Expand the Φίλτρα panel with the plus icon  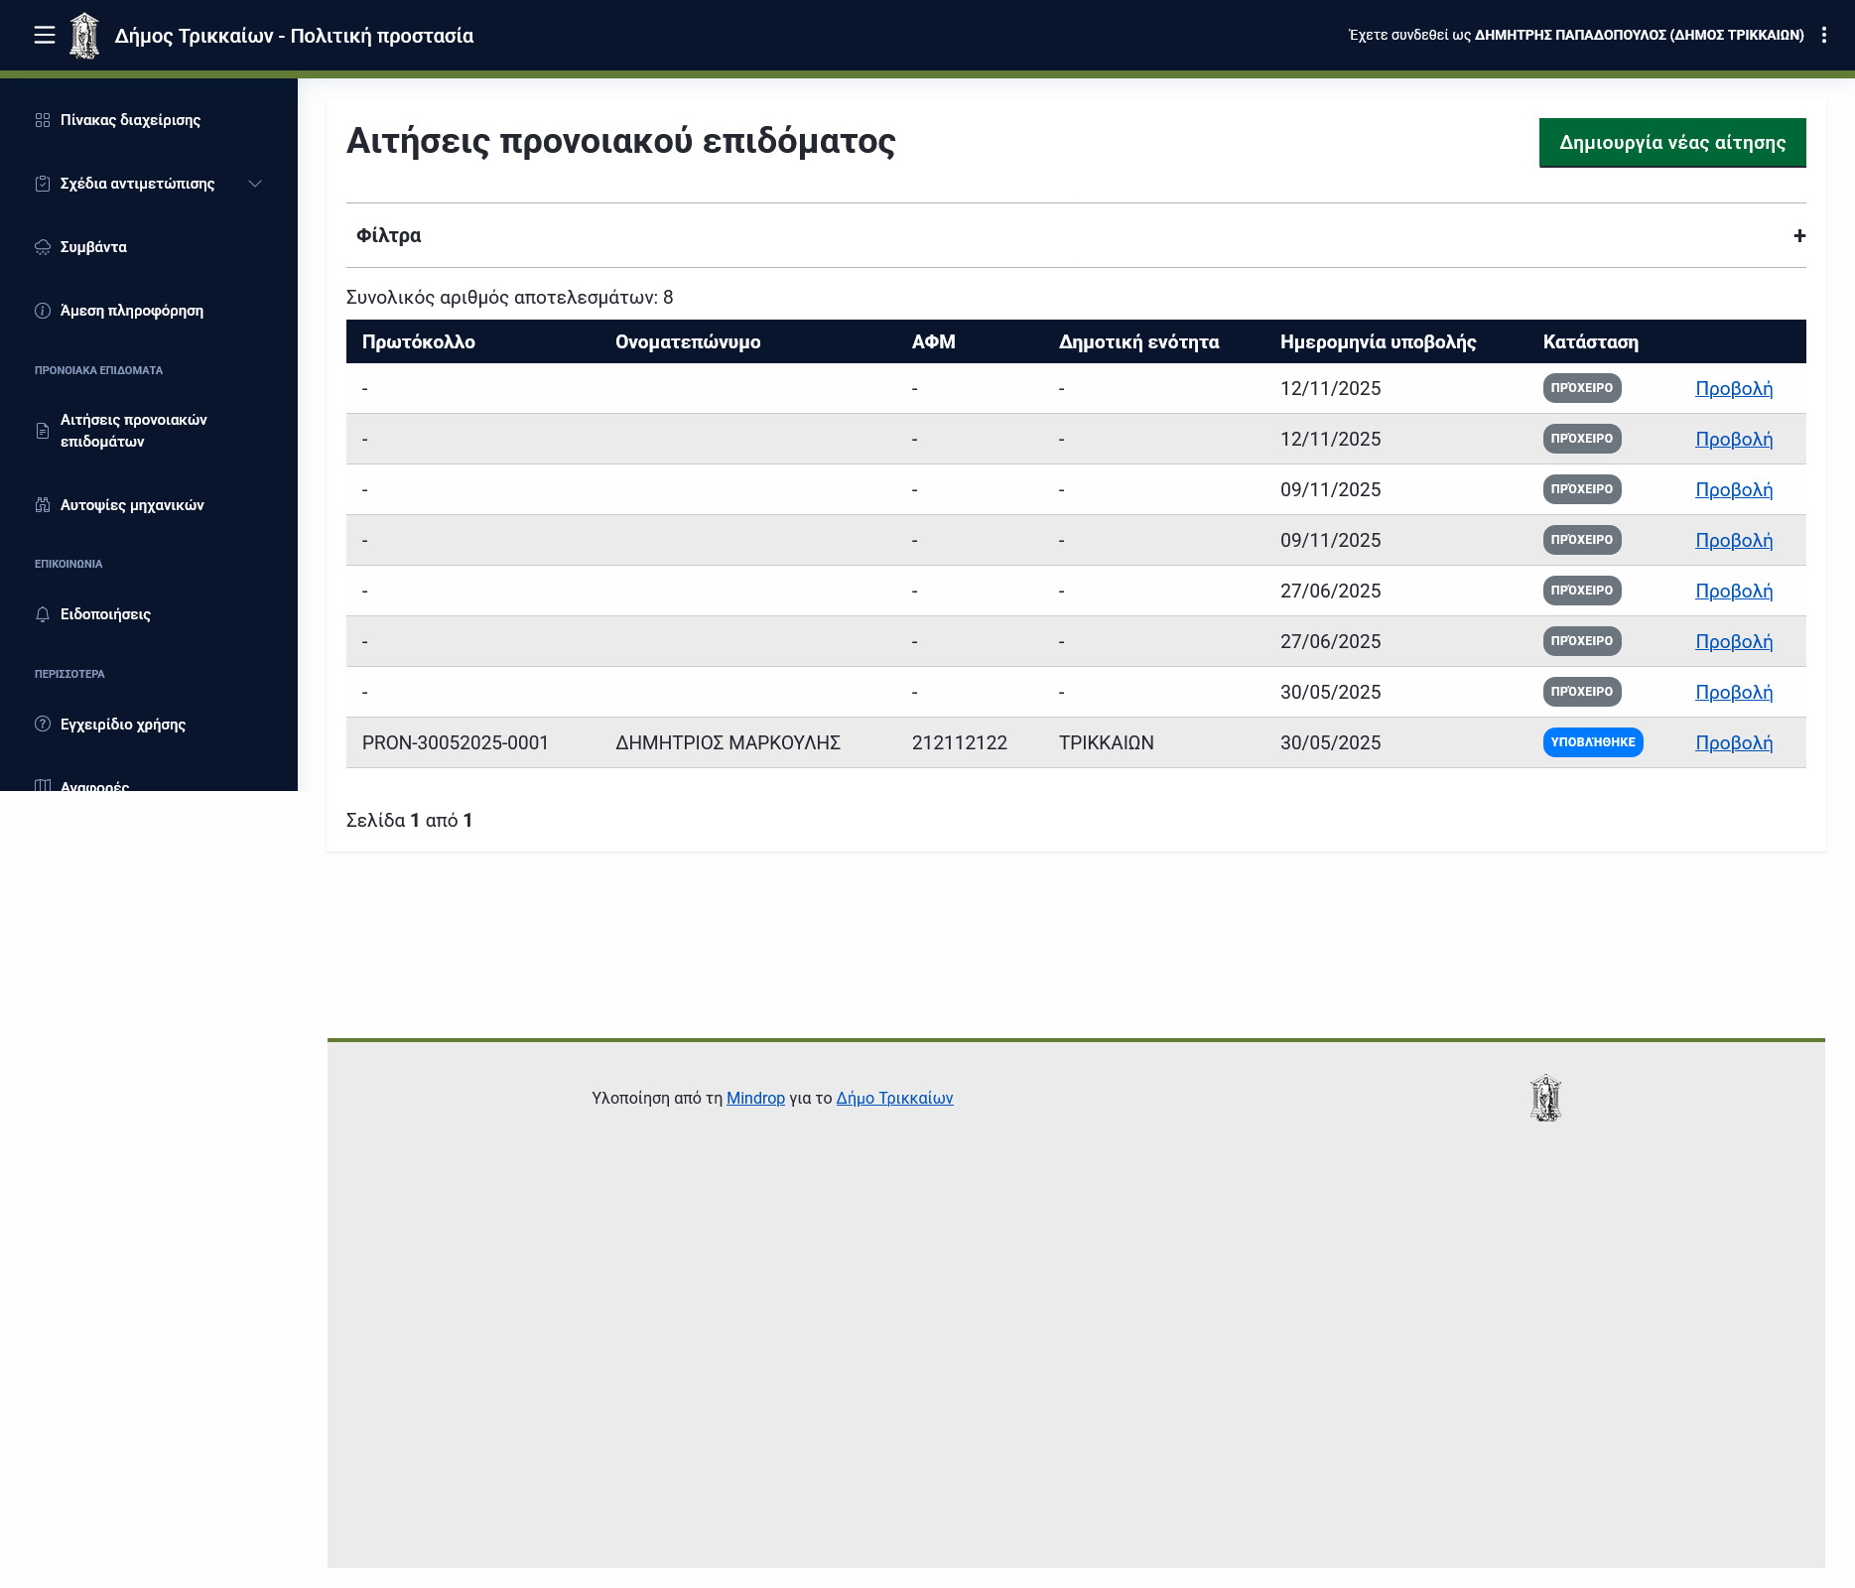click(x=1798, y=236)
